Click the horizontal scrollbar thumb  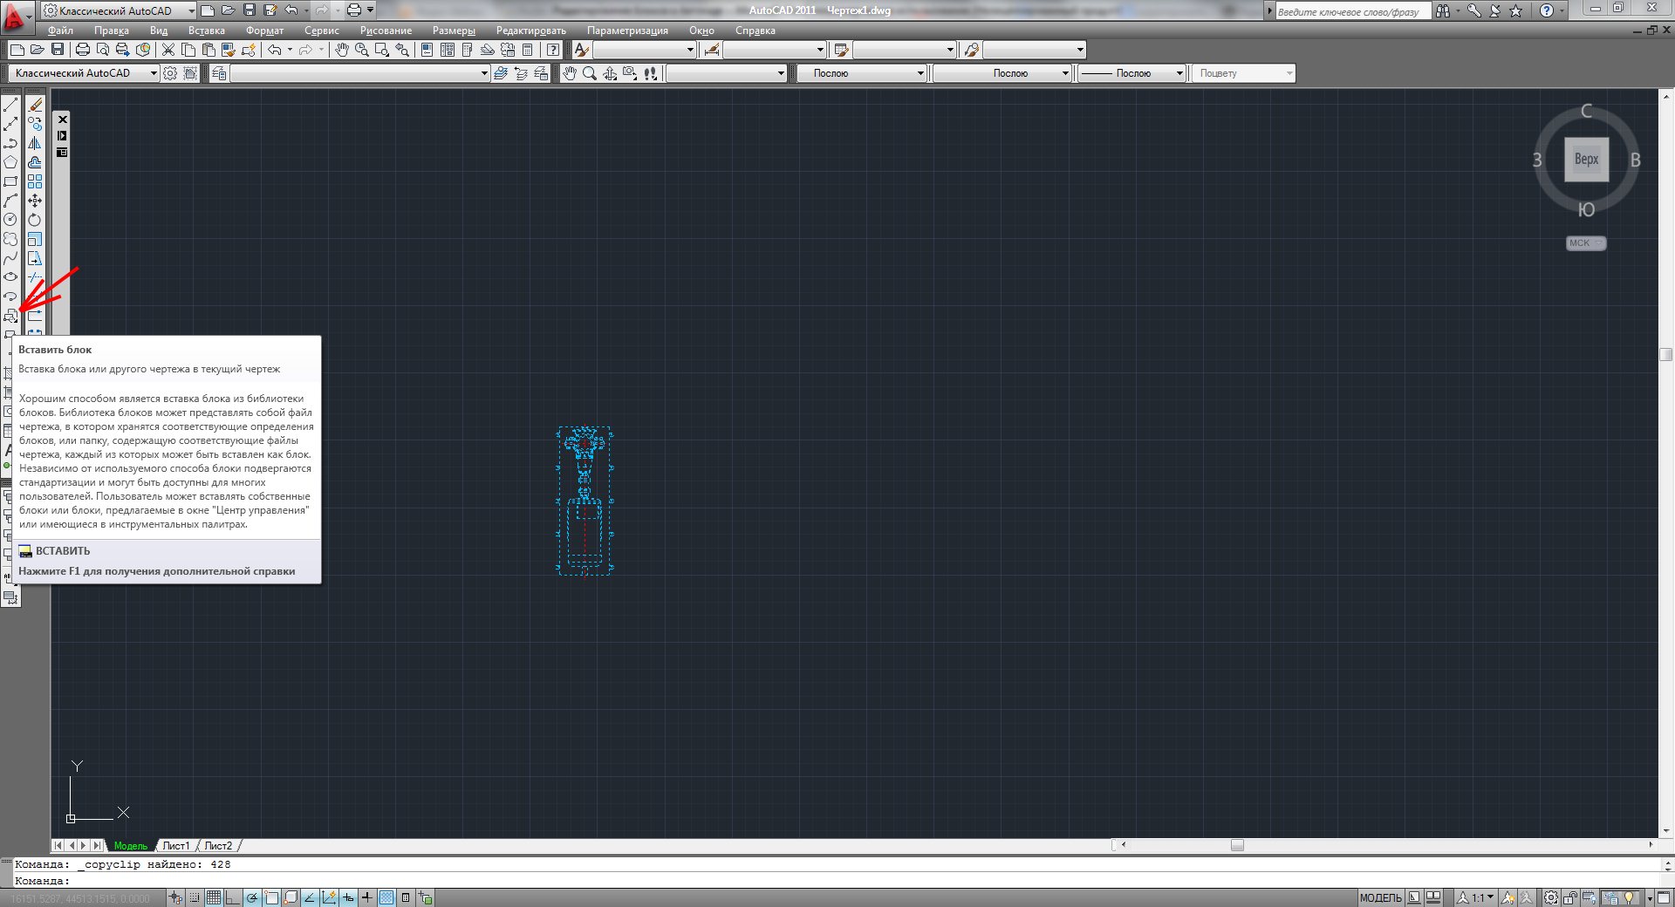(x=1237, y=845)
